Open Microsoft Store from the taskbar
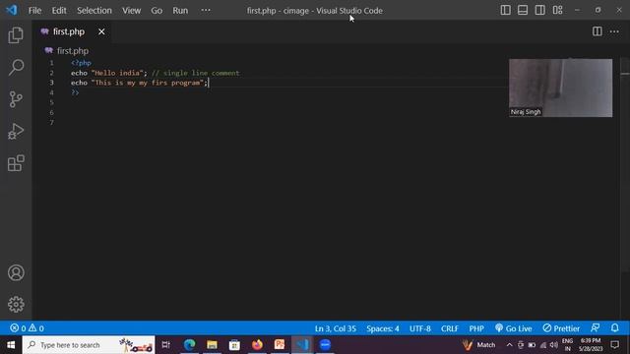The image size is (630, 354). [x=234, y=345]
